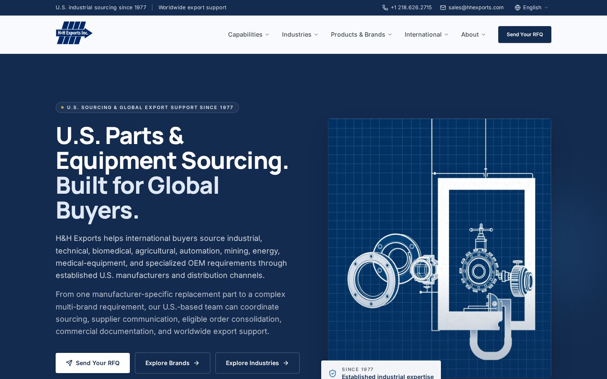Click the H&H Exports Inc. logo
Image resolution: width=607 pixels, height=379 pixels.
pyautogui.click(x=74, y=33)
